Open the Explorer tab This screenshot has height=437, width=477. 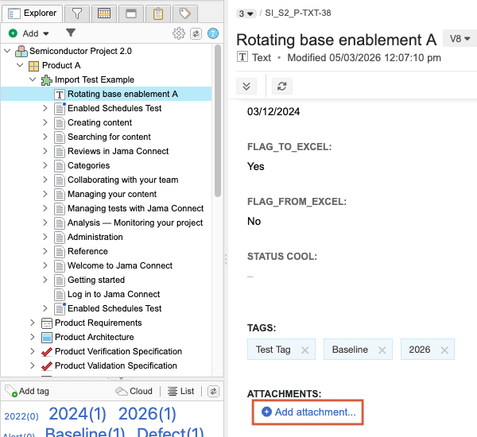(33, 14)
